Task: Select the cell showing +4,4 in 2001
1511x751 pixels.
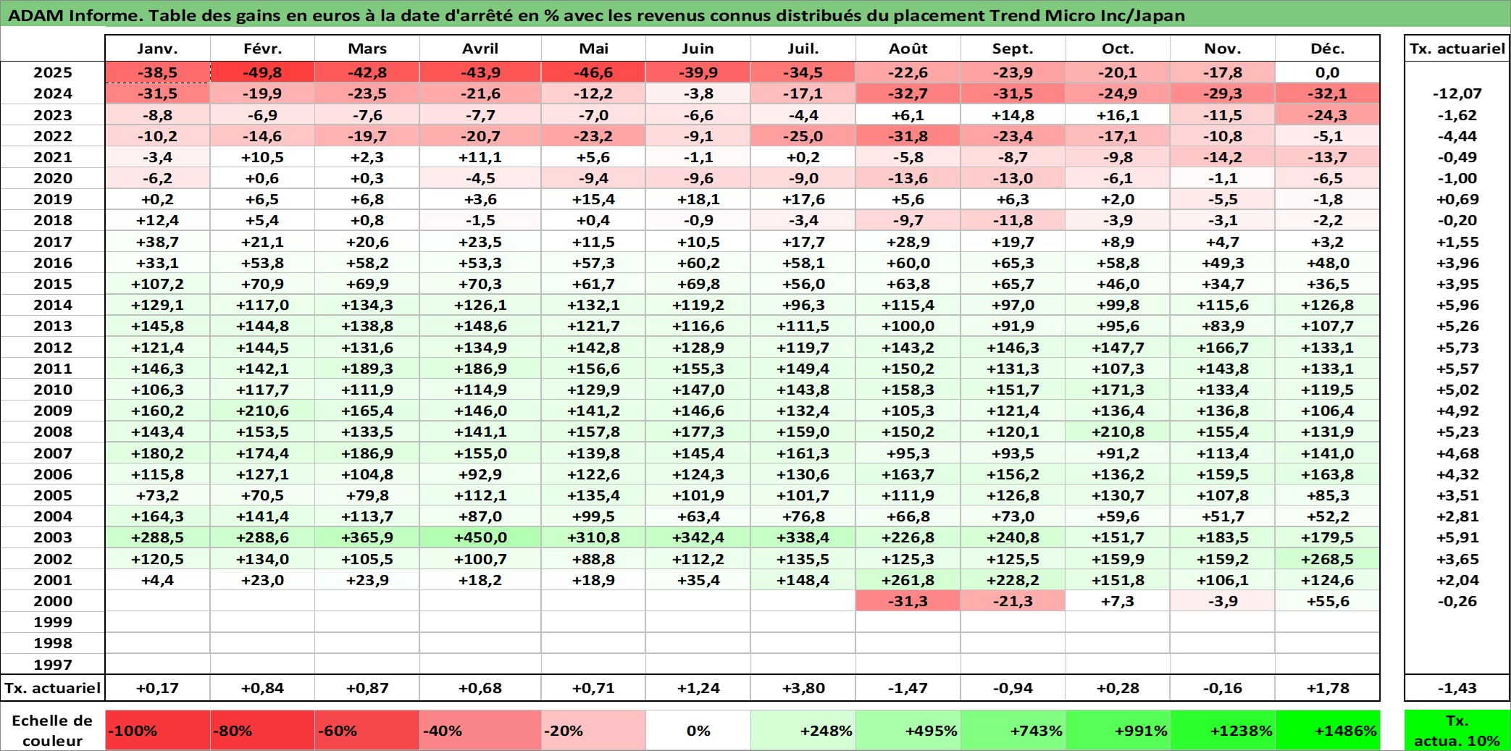Action: tap(158, 580)
